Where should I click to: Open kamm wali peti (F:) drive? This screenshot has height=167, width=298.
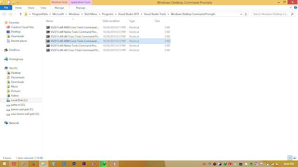coord(22,109)
